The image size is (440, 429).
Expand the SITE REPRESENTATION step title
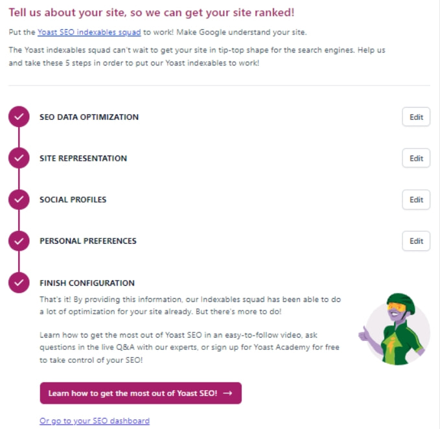(x=83, y=158)
